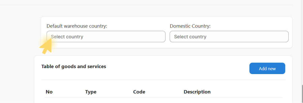Image resolution: width=303 pixels, height=103 pixels.
Task: Click the Domestic Country label
Action: point(190,26)
